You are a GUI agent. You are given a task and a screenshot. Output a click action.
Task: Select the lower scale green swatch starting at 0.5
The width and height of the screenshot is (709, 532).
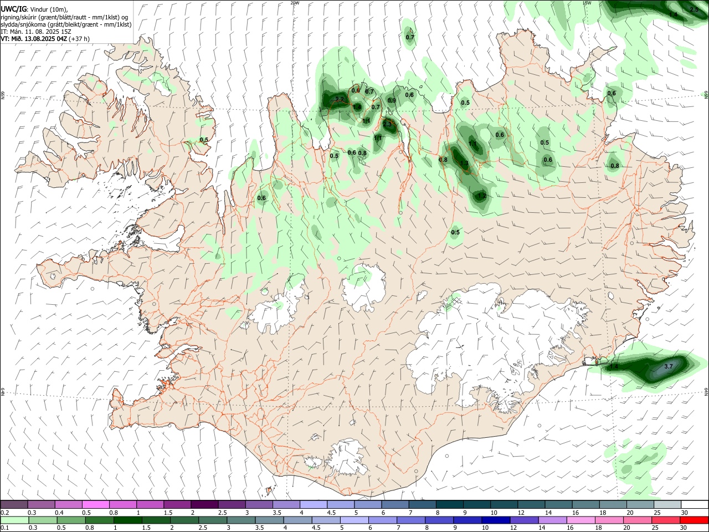(71, 520)
